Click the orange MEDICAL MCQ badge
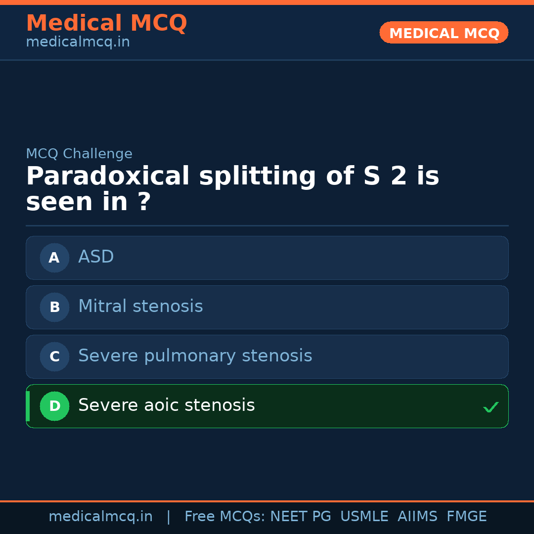This screenshot has height=534, width=534. point(444,33)
